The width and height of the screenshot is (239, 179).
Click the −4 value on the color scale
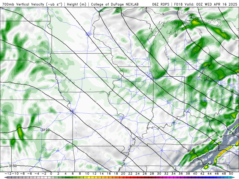click(37, 174)
